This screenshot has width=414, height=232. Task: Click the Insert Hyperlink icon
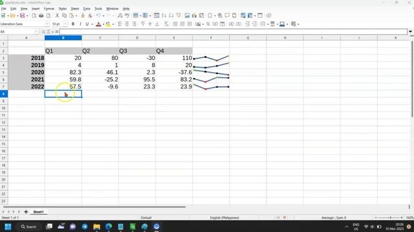(220, 15)
